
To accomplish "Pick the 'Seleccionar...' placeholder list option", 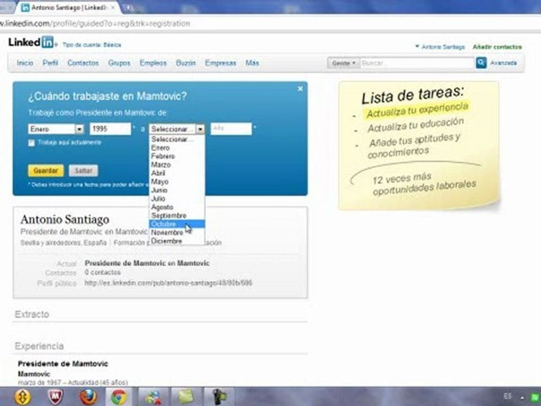I will point(177,139).
